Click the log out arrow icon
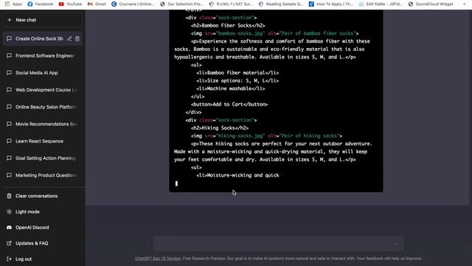Image resolution: width=472 pixels, height=266 pixels. tap(9, 259)
